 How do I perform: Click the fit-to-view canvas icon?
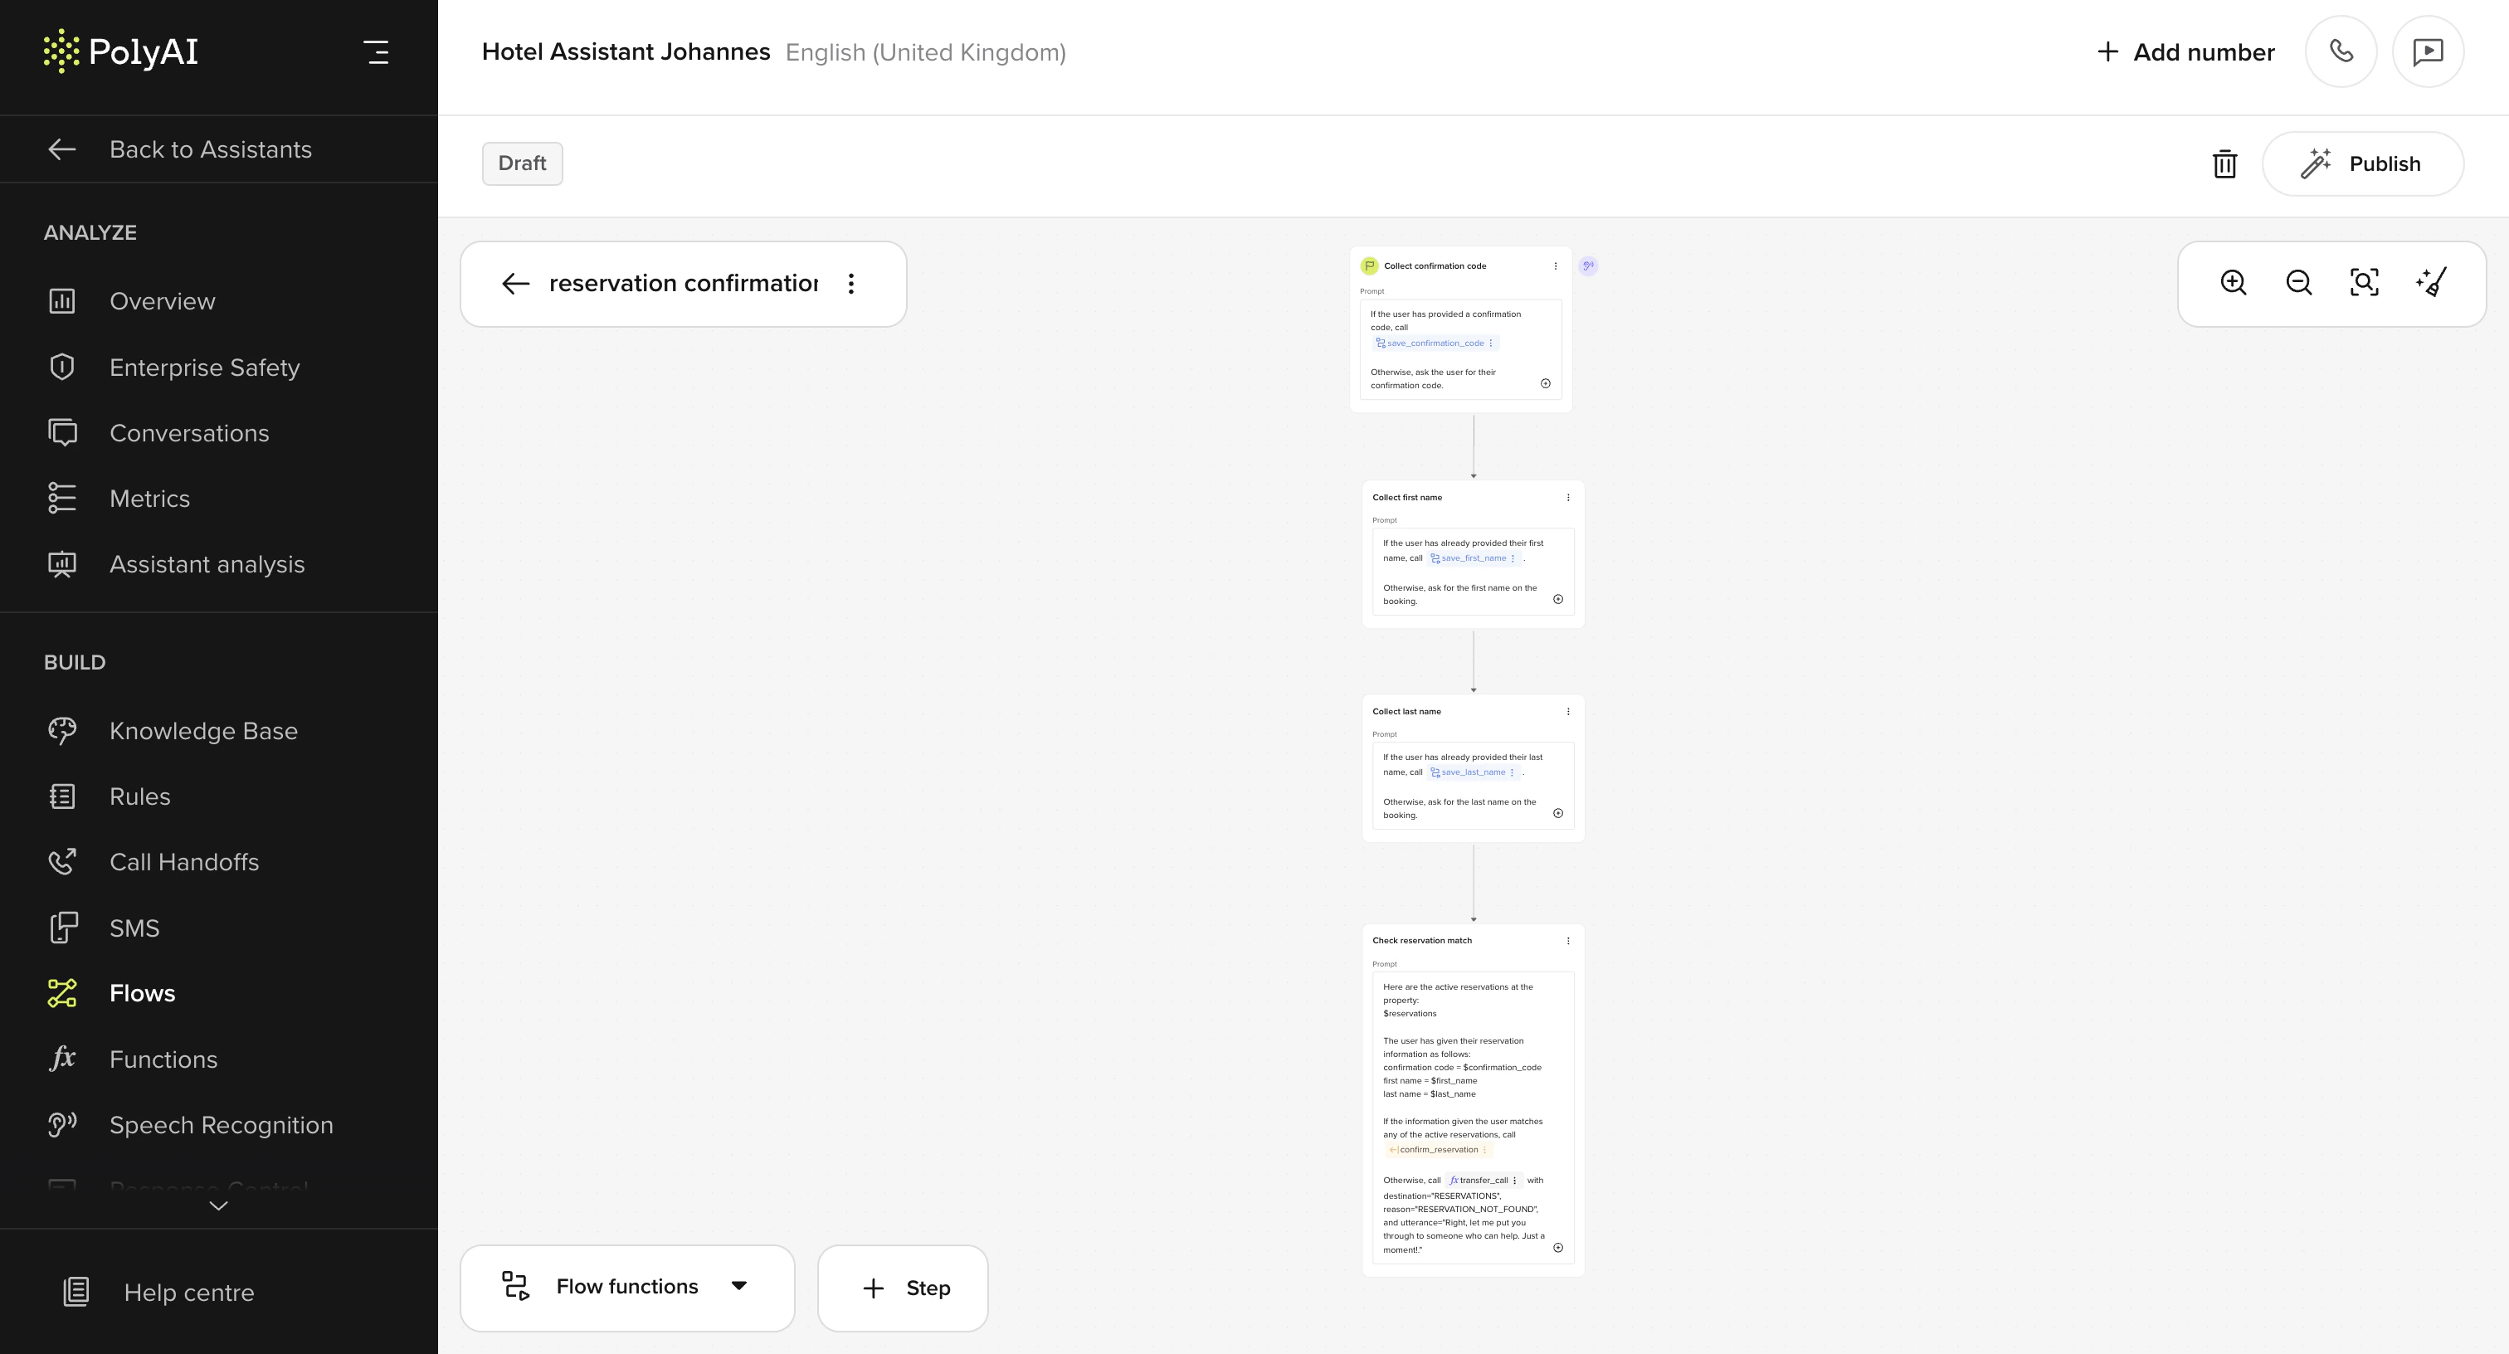point(2364,282)
